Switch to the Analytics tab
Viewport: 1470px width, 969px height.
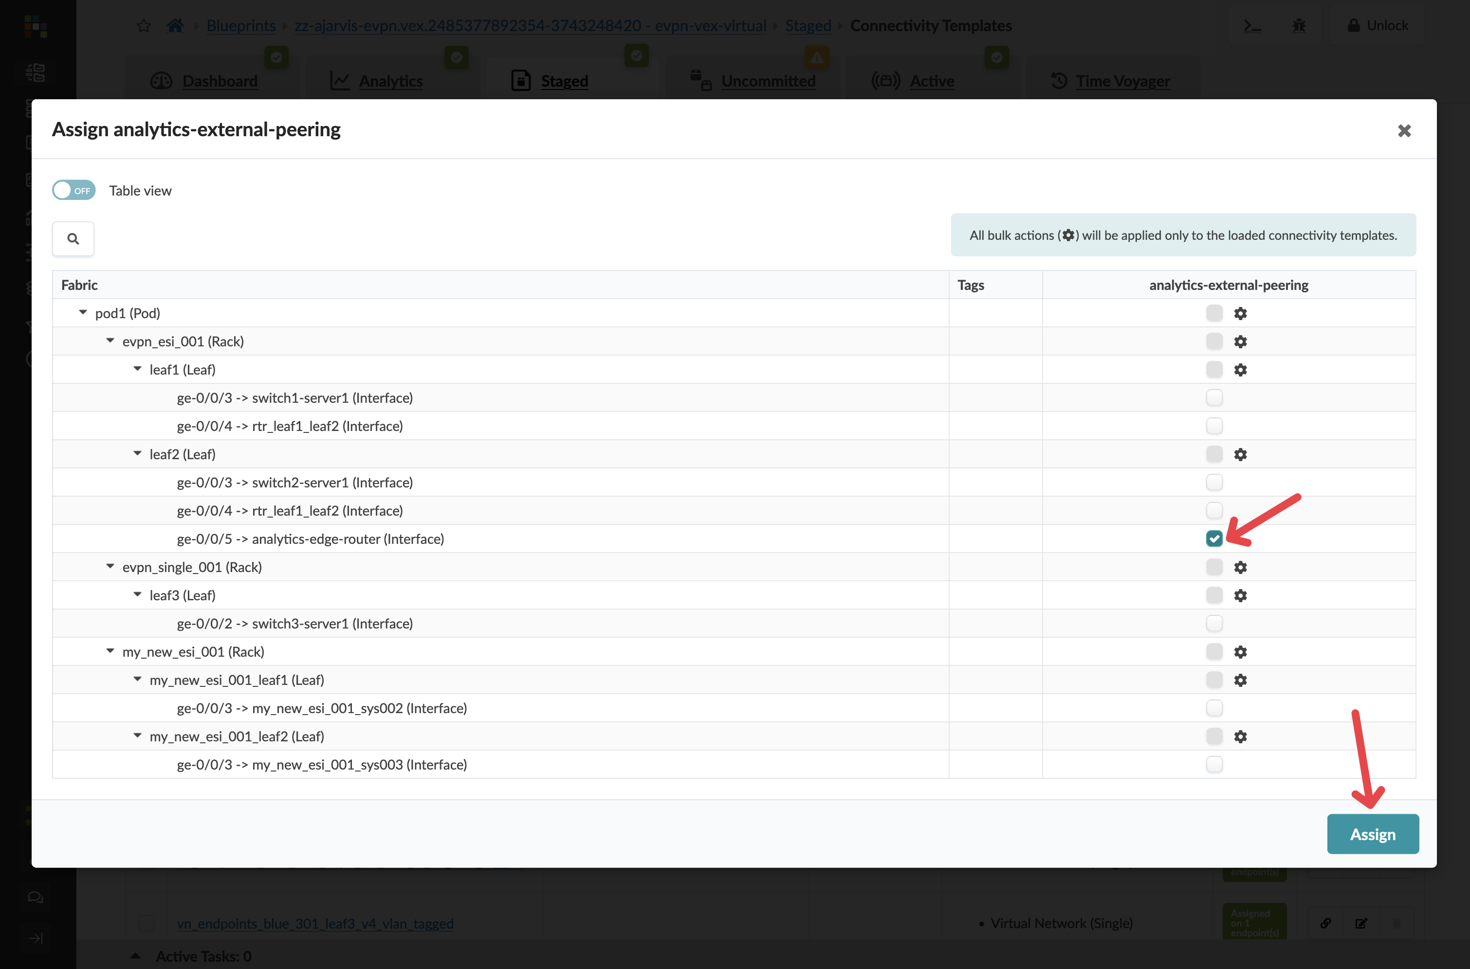(389, 81)
